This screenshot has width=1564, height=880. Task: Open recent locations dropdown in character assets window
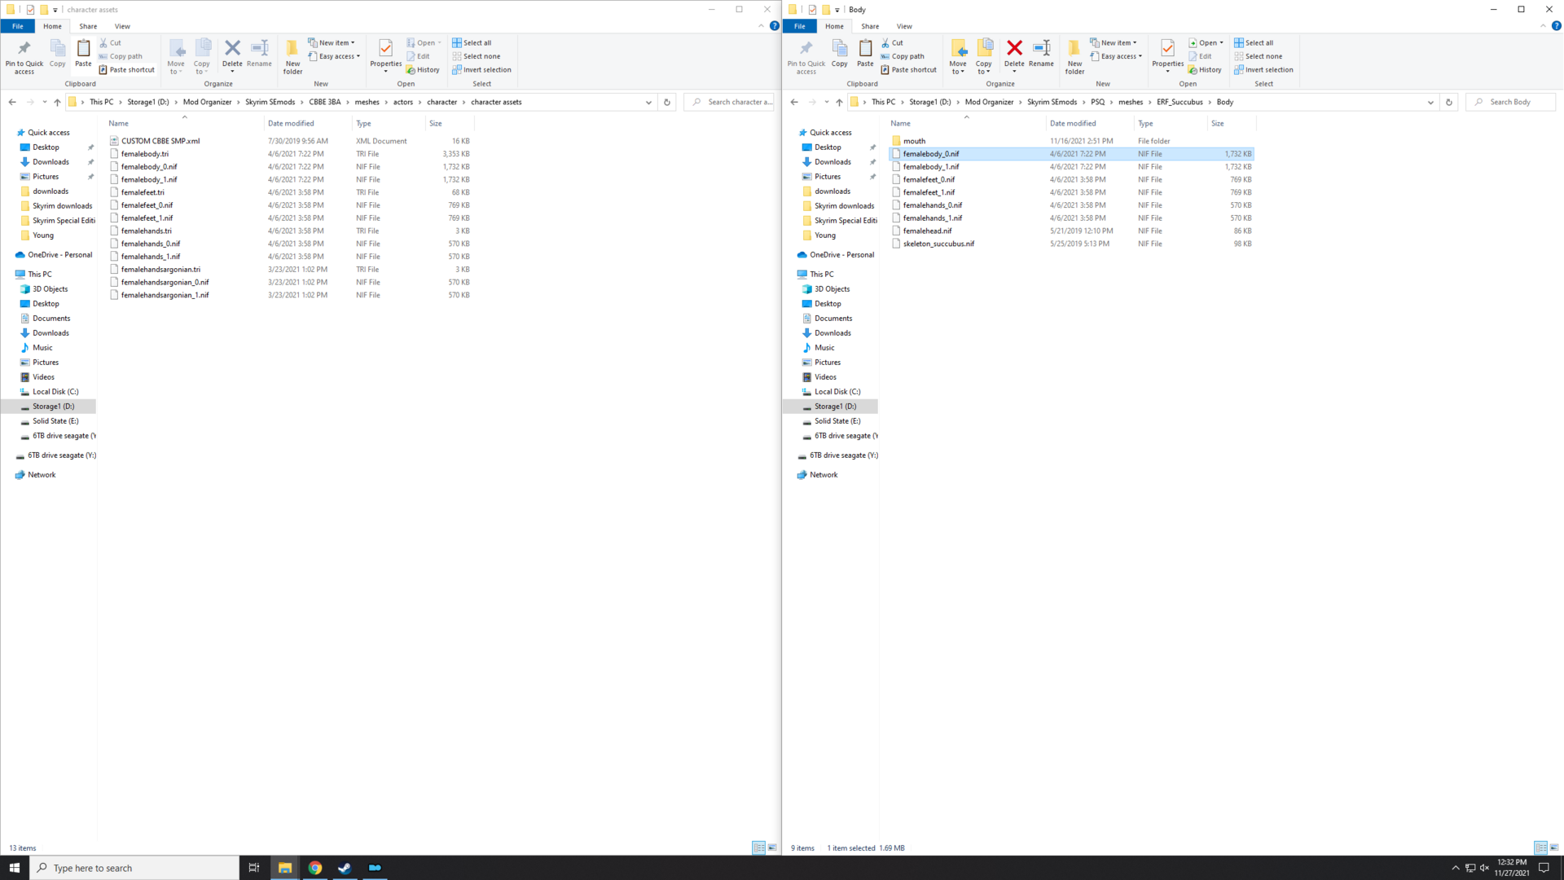point(44,102)
